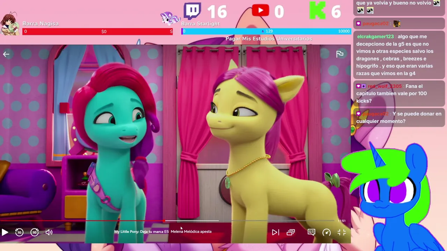Toggle the volume speaker icon

click(x=49, y=232)
